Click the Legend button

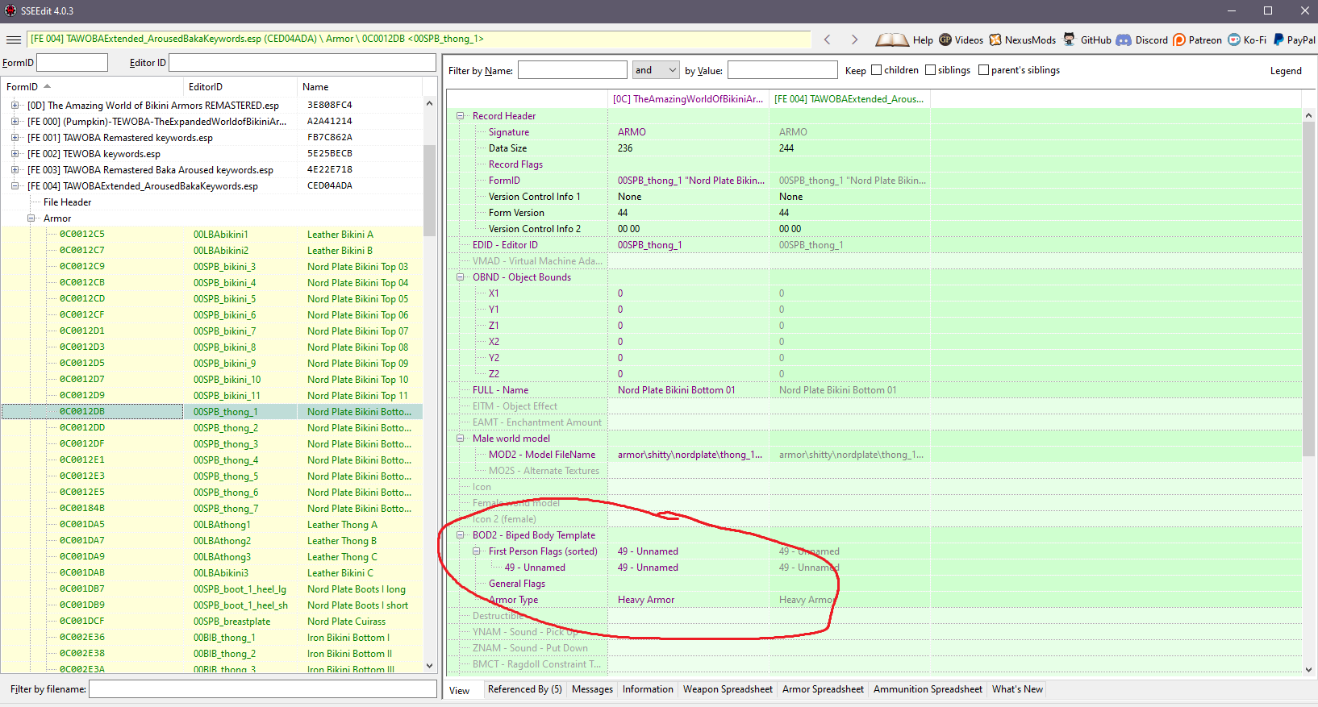click(1286, 71)
